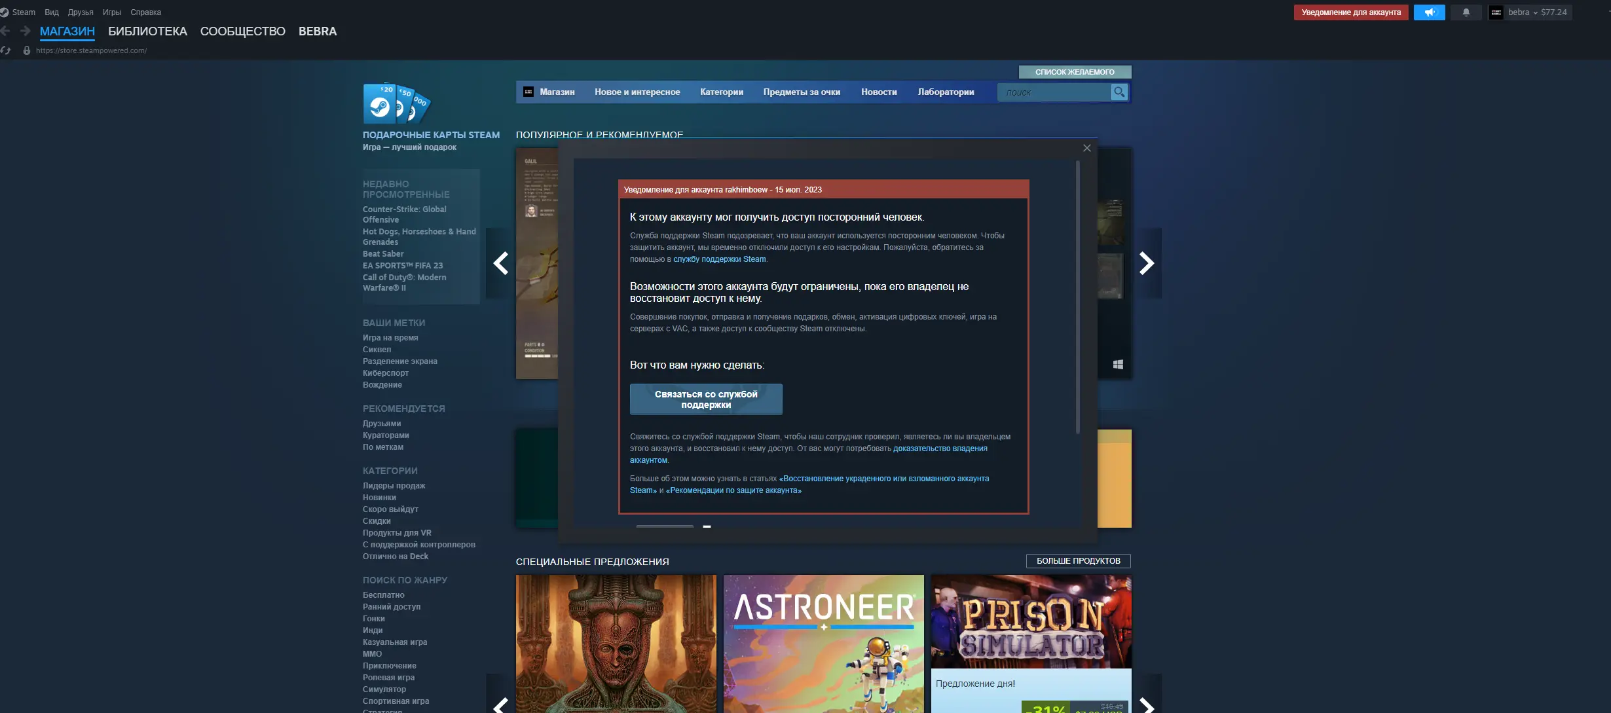The height and width of the screenshot is (713, 1611).
Task: Show previous featured carousel item
Action: pyautogui.click(x=500, y=263)
